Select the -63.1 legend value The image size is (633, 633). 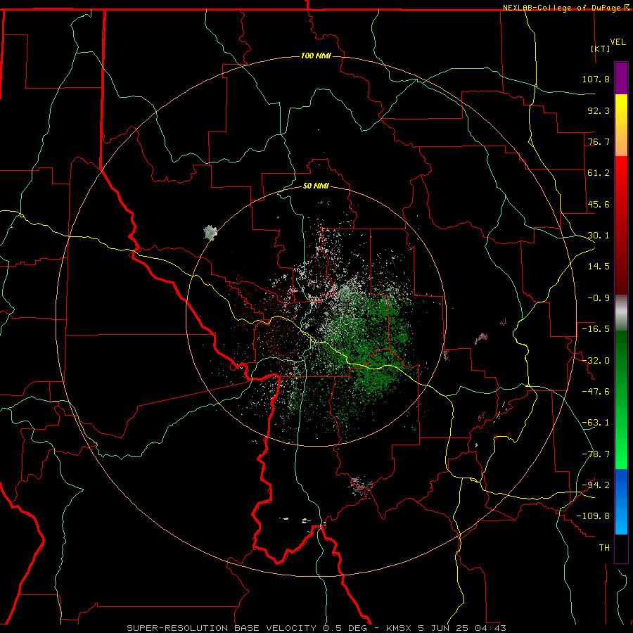[x=596, y=423]
